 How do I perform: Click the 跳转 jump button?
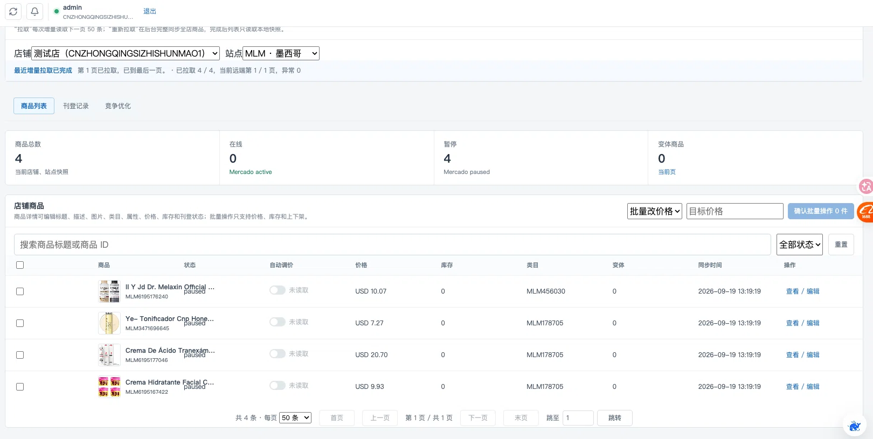point(615,418)
